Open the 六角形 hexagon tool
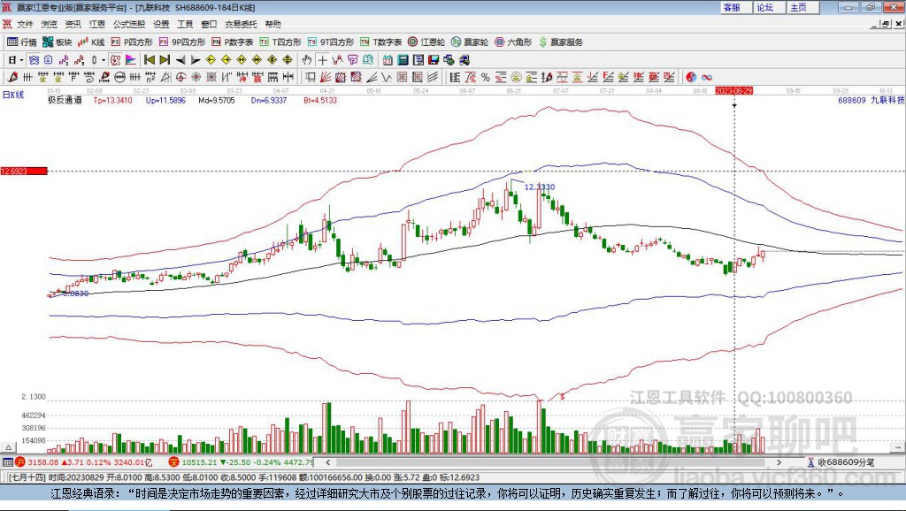 pyautogui.click(x=512, y=42)
